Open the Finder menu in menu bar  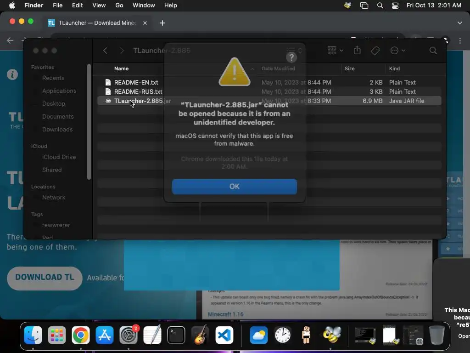pyautogui.click(x=34, y=6)
